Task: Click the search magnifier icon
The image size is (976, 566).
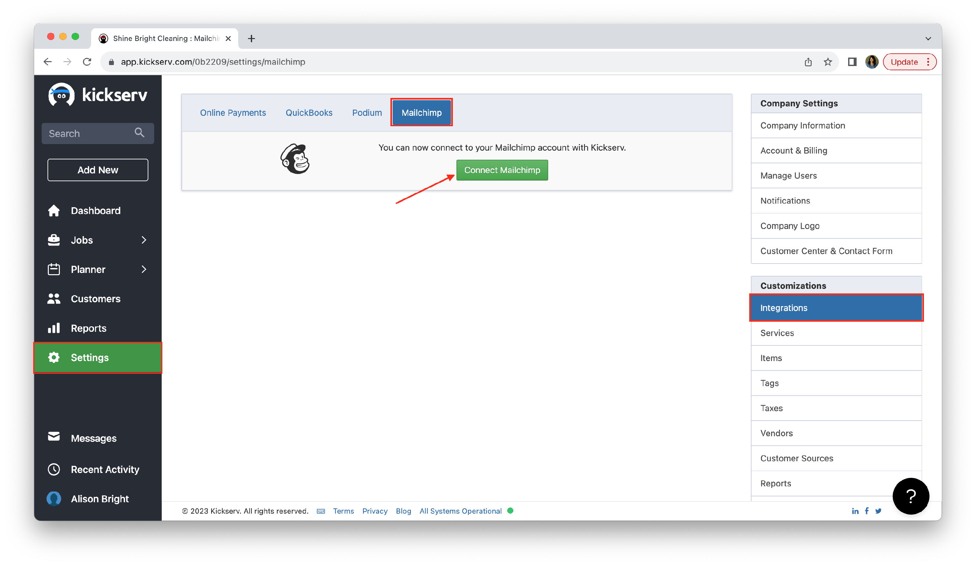Action: tap(139, 133)
